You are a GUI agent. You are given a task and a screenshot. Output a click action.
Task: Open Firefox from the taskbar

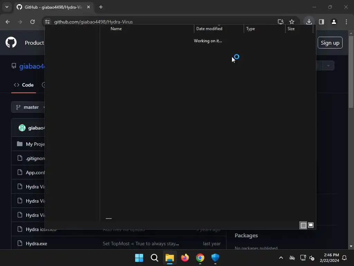[185, 258]
